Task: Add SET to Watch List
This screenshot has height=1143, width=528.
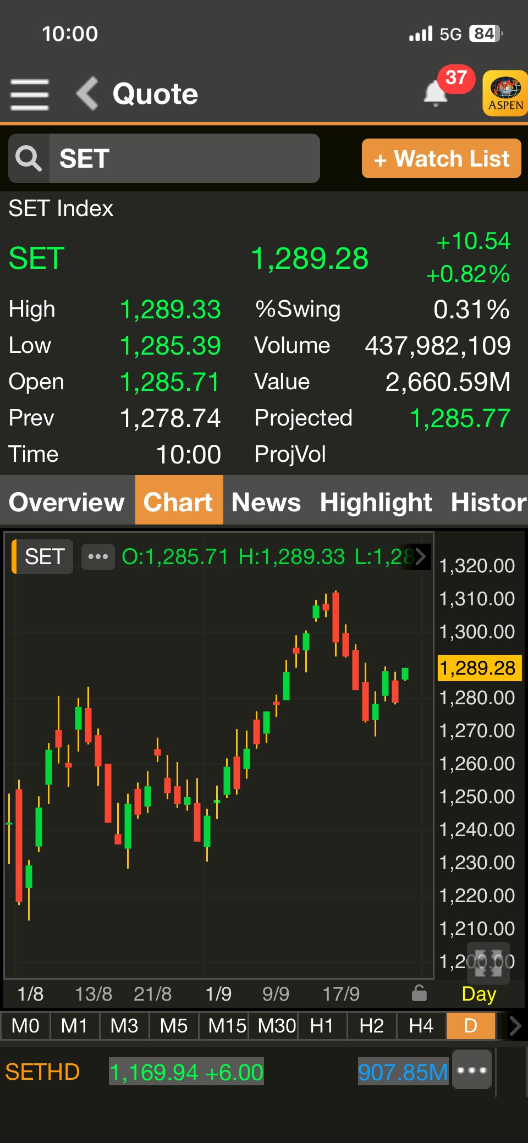Action: click(441, 159)
